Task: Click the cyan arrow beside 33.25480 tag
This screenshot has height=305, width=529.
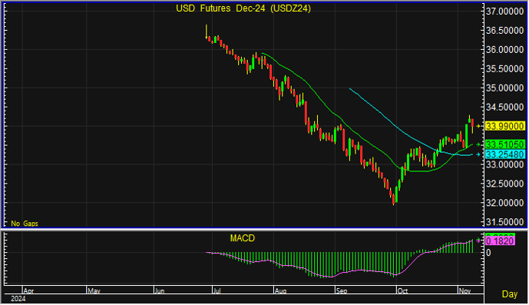Action: 478,154
